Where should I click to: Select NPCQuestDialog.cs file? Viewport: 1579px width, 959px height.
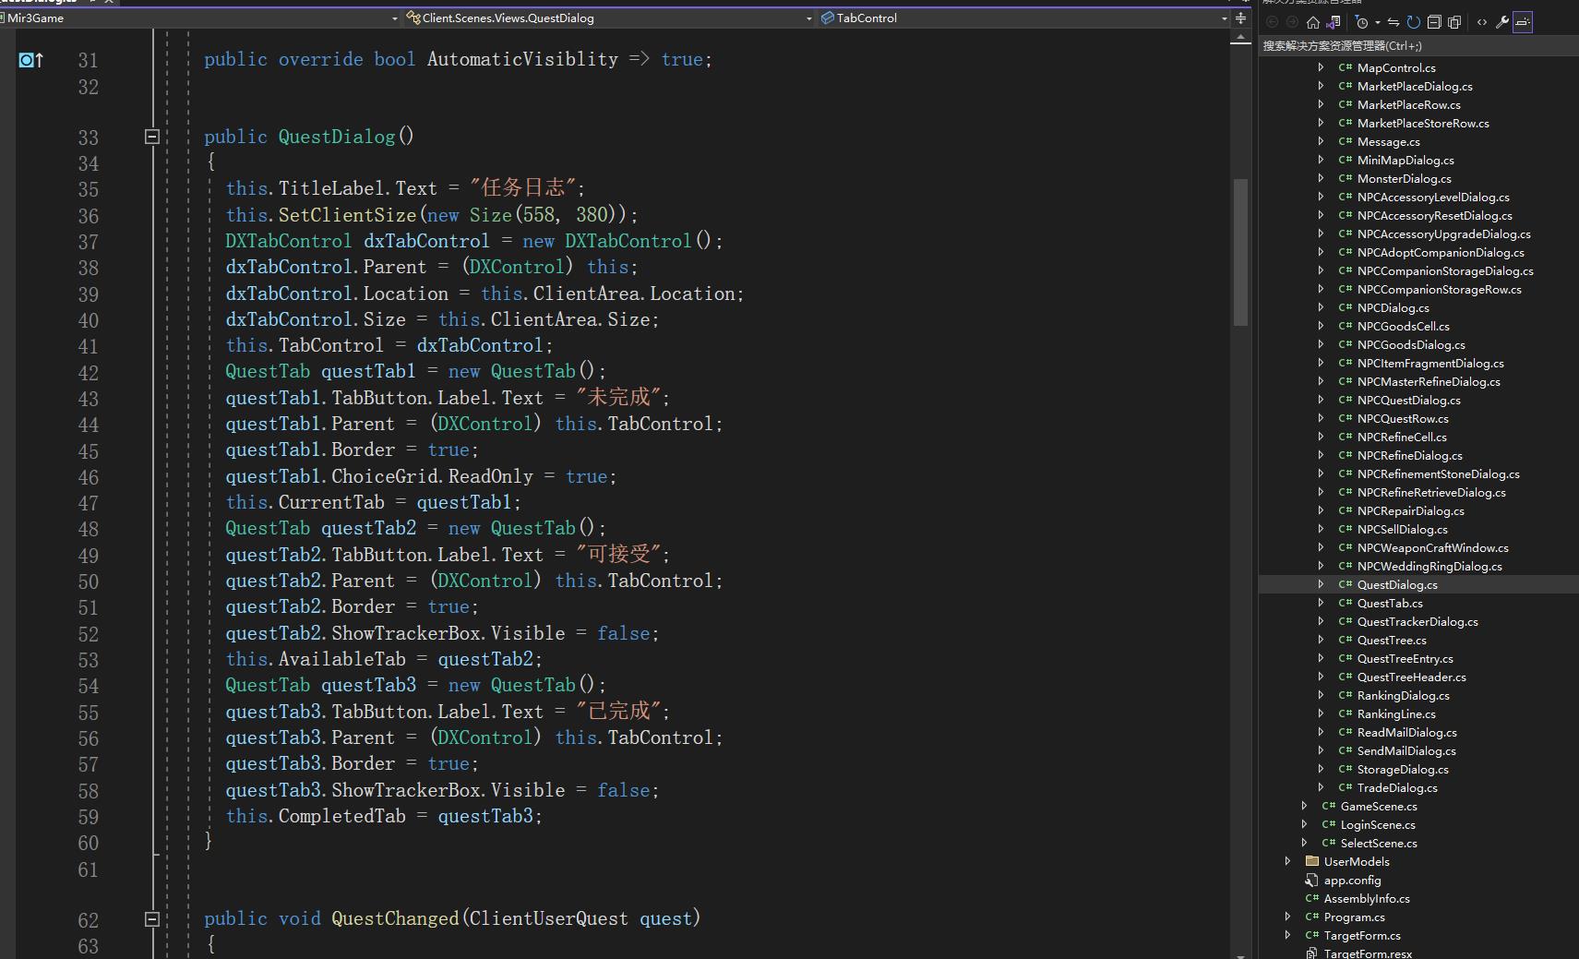pyautogui.click(x=1409, y=400)
